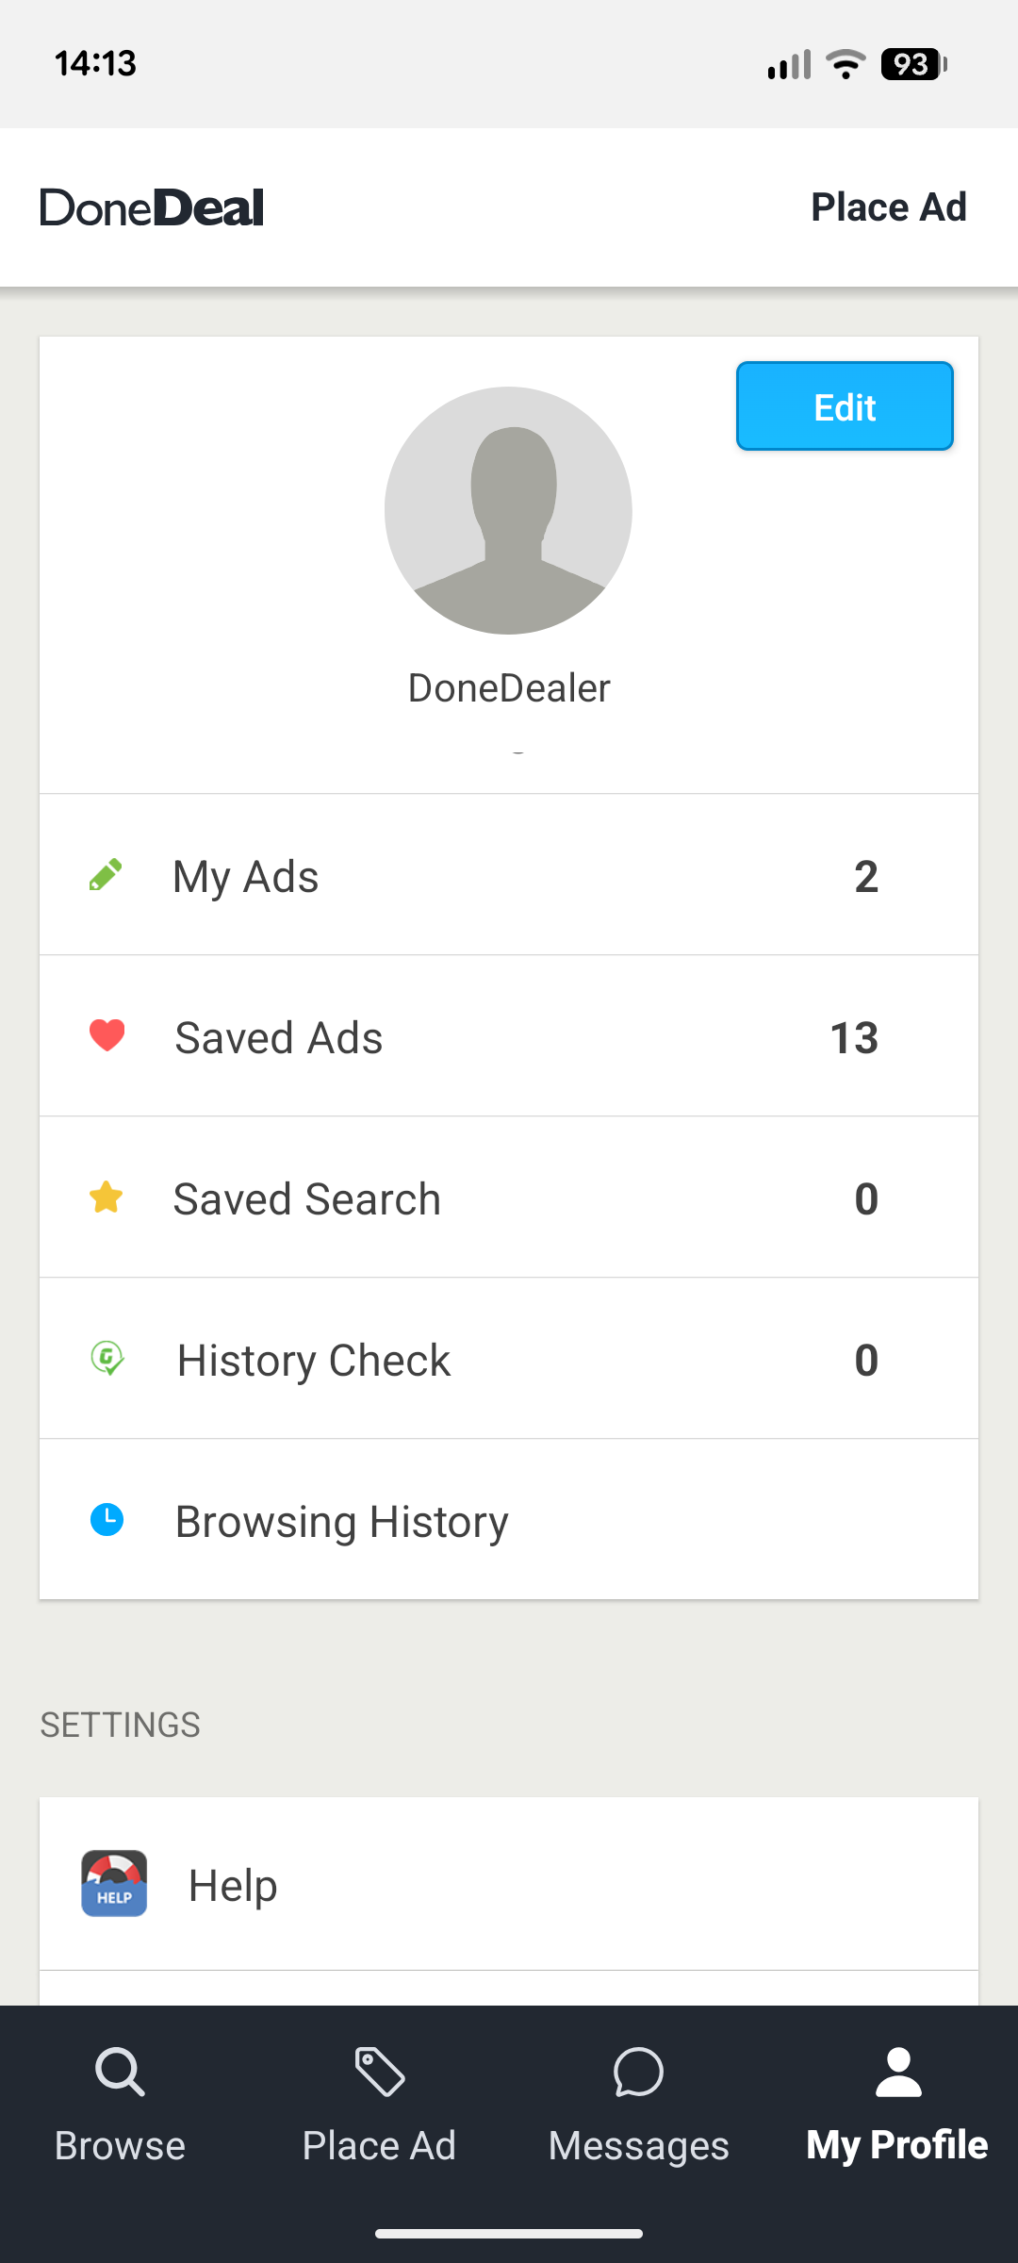This screenshot has width=1018, height=2263.
Task: Switch to the My Profile tab
Action: (x=897, y=2105)
